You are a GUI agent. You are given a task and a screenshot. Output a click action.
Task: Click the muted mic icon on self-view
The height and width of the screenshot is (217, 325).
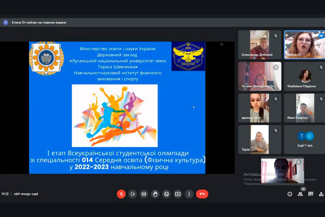(x=299, y=162)
